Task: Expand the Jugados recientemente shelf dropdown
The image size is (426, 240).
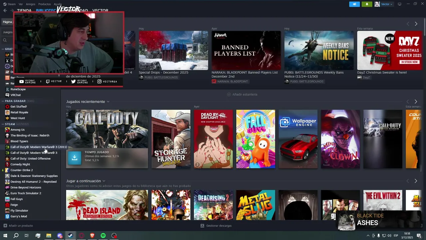Action: [x=108, y=102]
